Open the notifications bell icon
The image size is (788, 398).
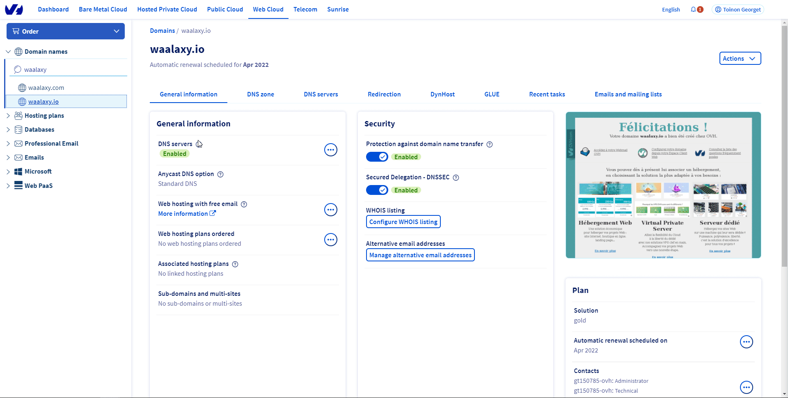pyautogui.click(x=694, y=9)
